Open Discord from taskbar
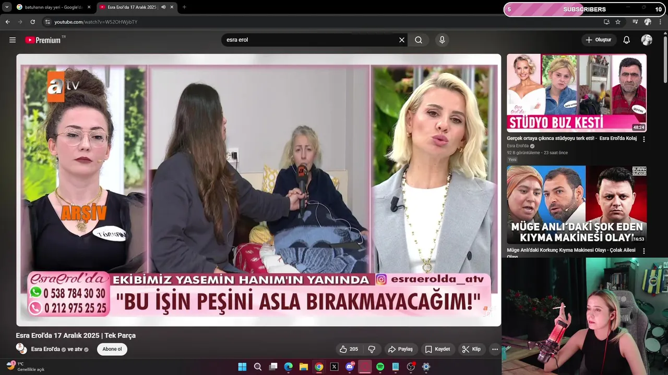The height and width of the screenshot is (375, 668). pos(350,367)
